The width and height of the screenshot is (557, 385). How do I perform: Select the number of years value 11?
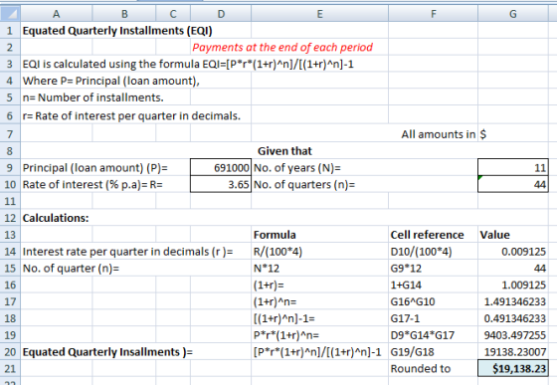(513, 168)
